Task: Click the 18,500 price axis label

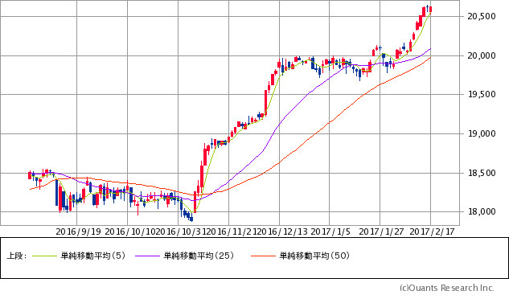Action: pyautogui.click(x=482, y=173)
